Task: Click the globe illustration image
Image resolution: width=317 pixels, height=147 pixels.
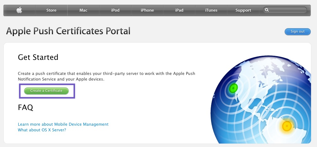Action: pyautogui.click(x=261, y=99)
